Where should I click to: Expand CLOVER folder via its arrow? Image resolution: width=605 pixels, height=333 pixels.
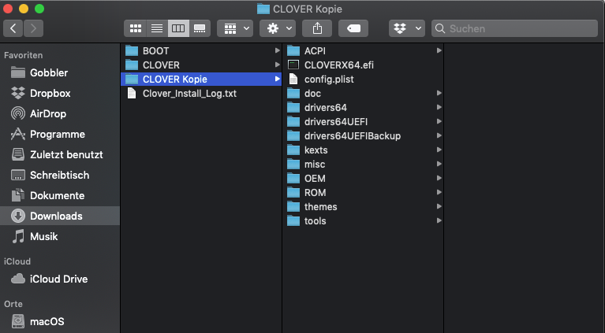(277, 65)
